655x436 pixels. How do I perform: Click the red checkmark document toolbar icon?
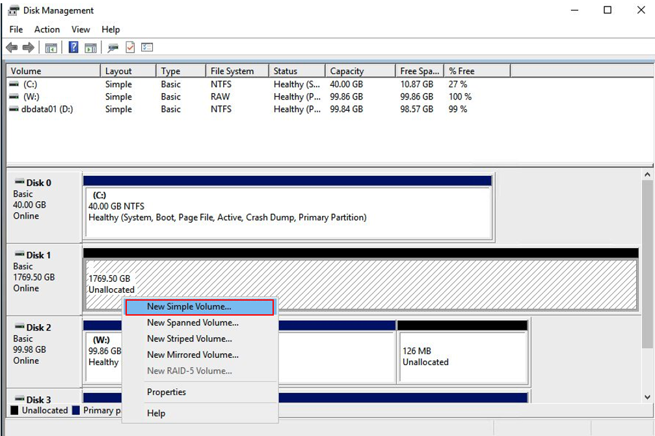coord(130,48)
